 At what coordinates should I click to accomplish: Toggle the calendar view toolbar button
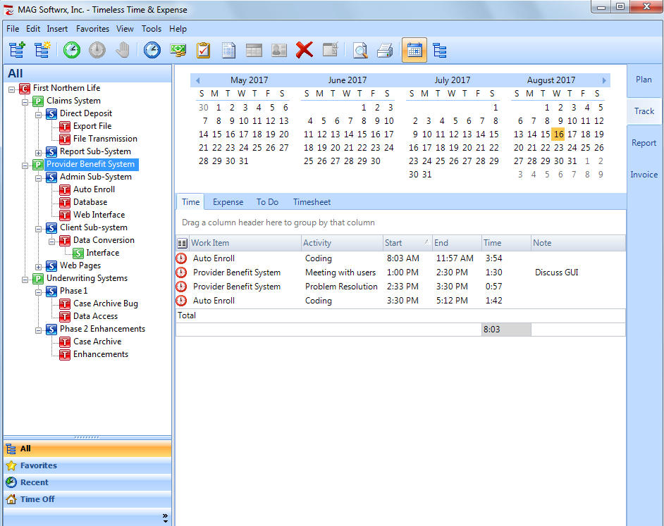[x=414, y=50]
